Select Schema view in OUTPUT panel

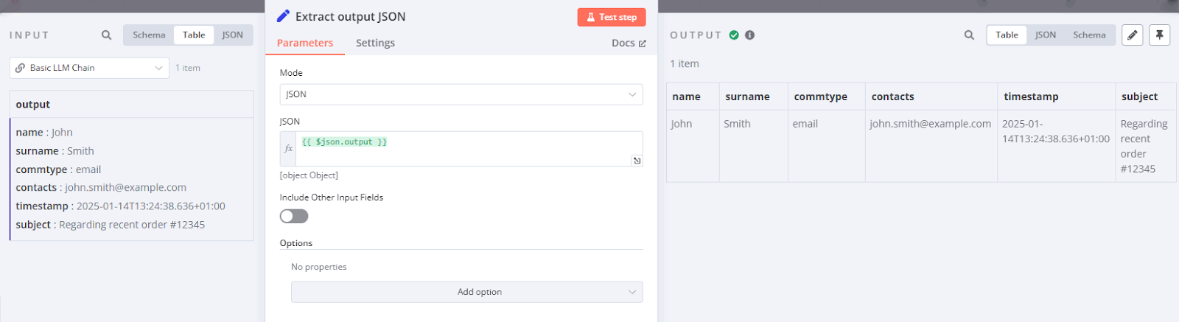click(1089, 35)
